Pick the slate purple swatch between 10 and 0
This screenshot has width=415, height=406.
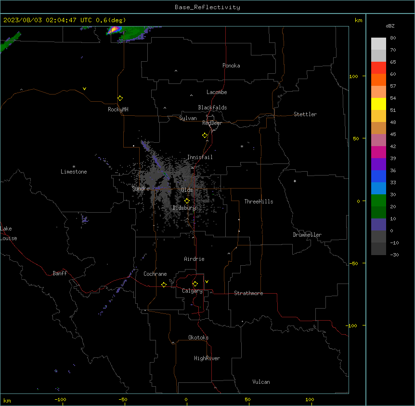[x=378, y=225]
